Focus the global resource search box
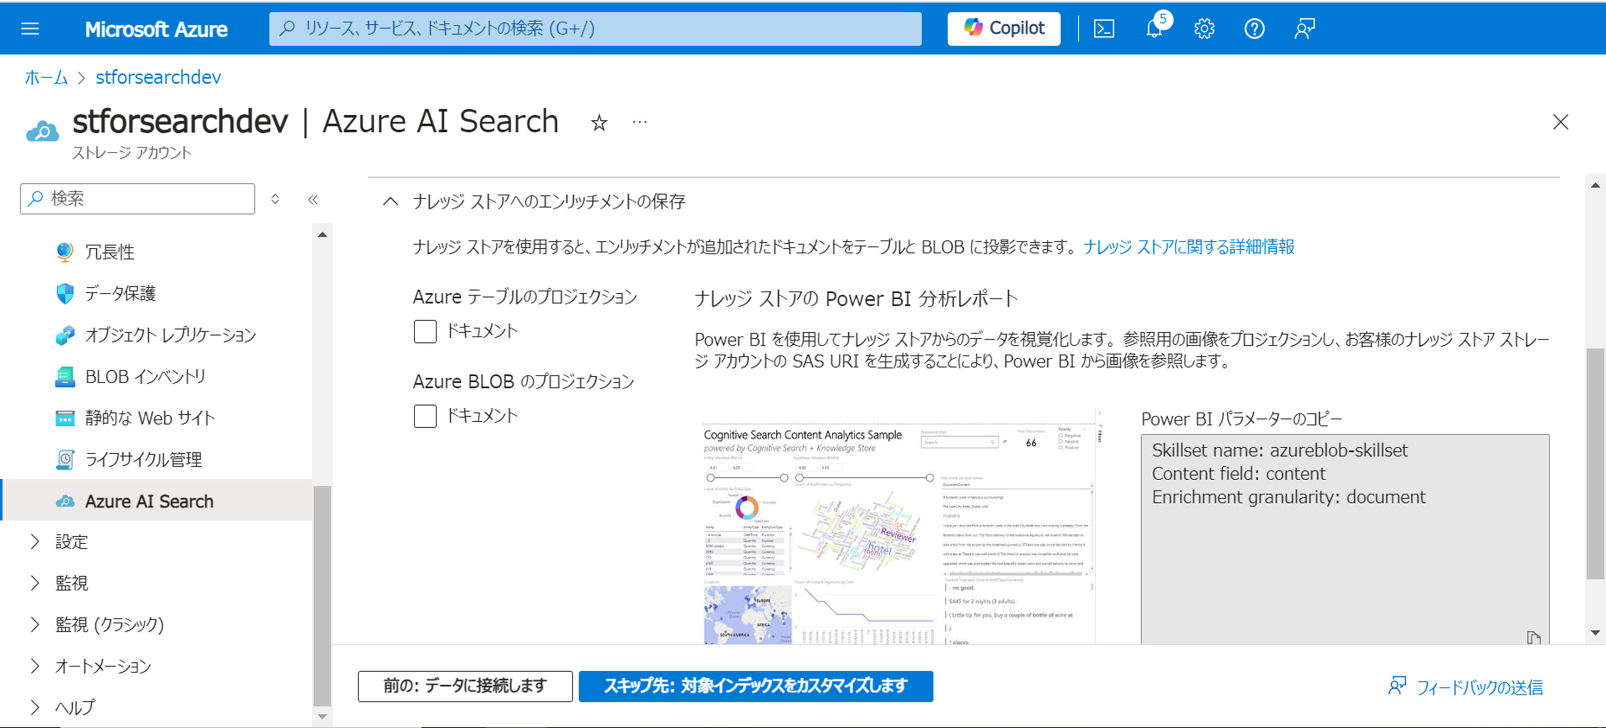This screenshot has height=728, width=1606. [595, 29]
